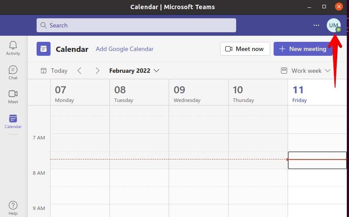Open the Chat section

pyautogui.click(x=13, y=73)
